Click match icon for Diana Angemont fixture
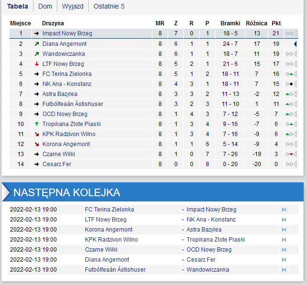 (x=284, y=260)
